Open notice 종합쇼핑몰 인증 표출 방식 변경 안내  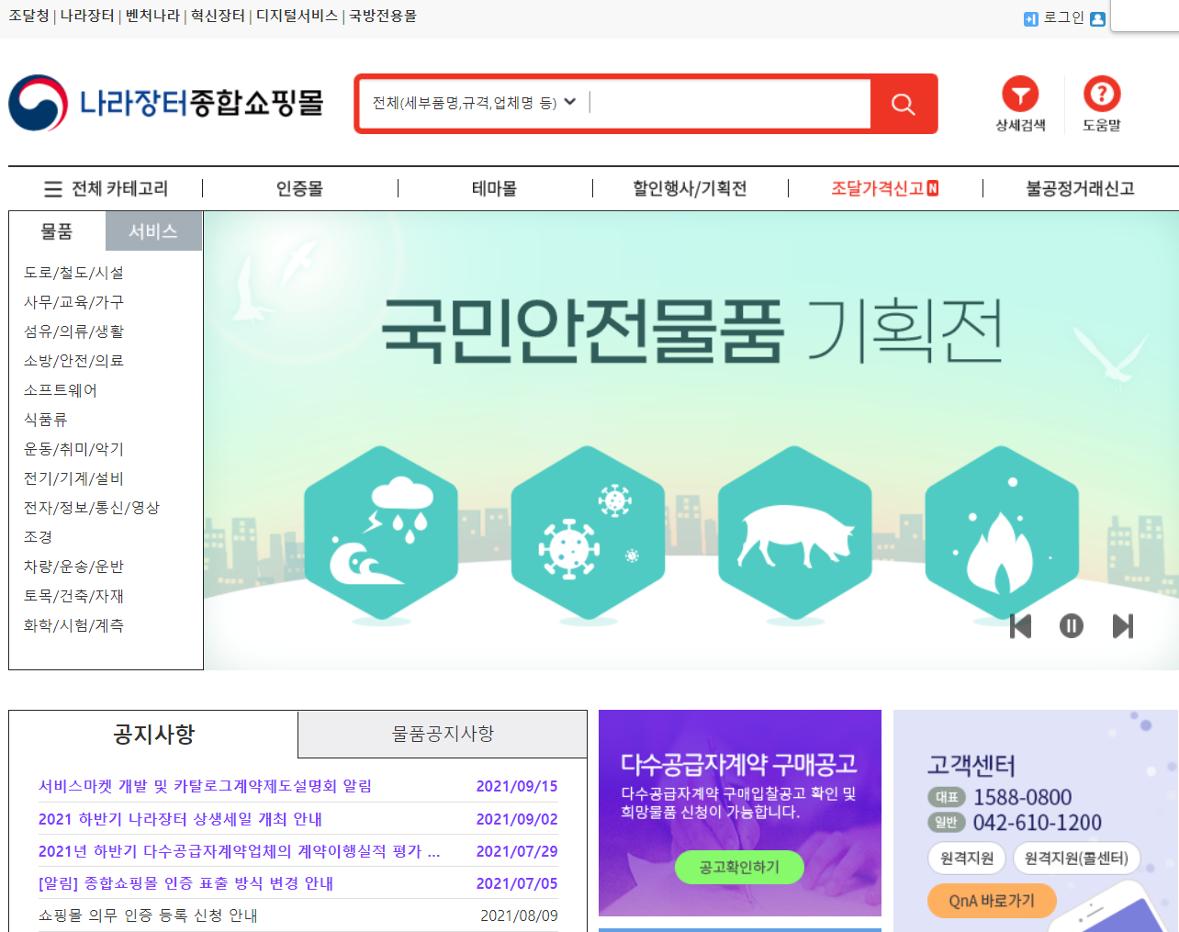[185, 883]
